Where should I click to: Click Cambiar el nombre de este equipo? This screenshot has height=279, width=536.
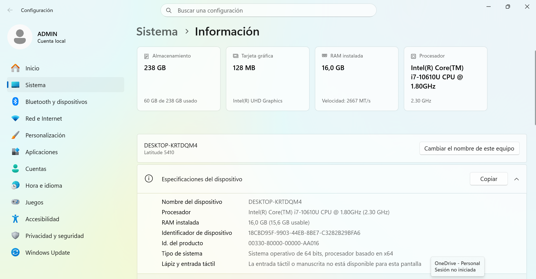click(x=469, y=148)
